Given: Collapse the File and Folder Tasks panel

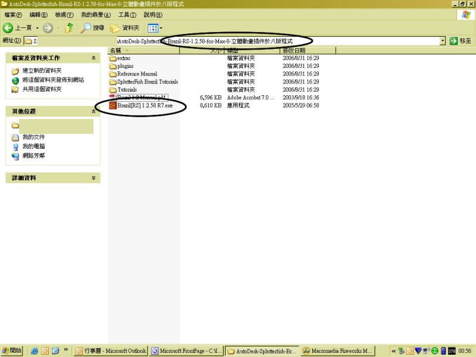Looking at the screenshot, I should click(x=93, y=58).
